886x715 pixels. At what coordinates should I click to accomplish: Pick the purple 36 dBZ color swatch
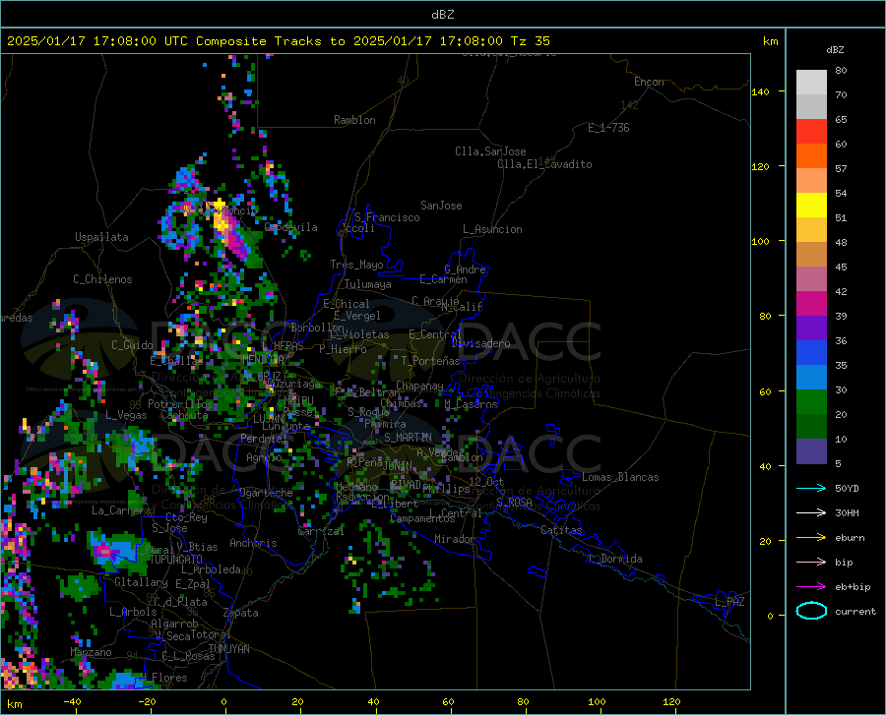[x=811, y=328]
